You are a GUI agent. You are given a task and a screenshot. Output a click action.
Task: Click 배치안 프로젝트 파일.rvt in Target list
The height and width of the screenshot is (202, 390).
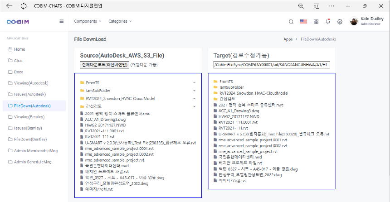240,163
